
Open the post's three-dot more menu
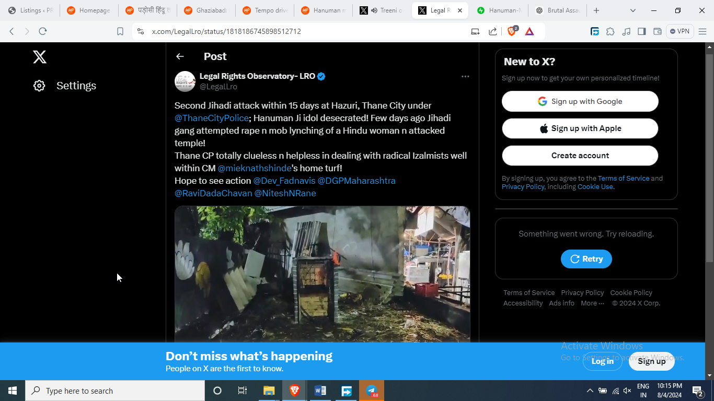(x=465, y=77)
